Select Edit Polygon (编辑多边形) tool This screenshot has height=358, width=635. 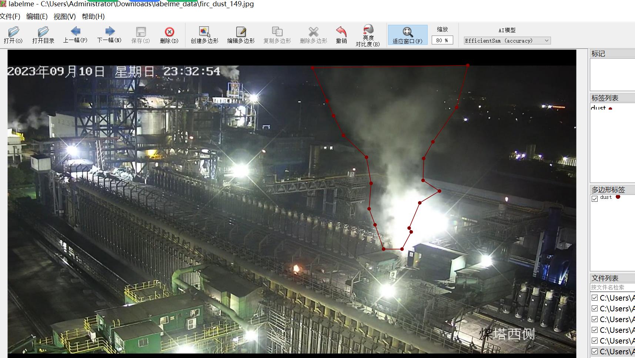tap(241, 35)
